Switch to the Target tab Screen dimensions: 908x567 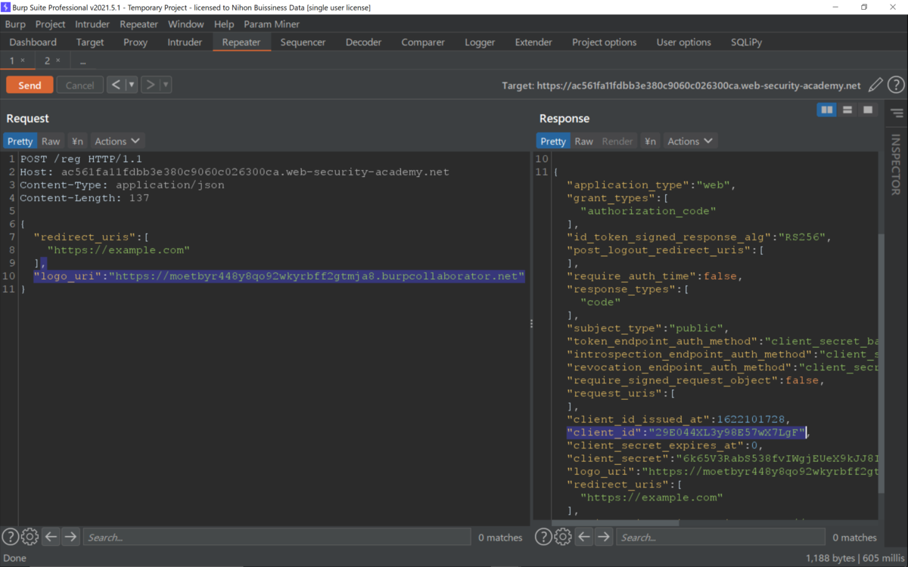coord(90,42)
